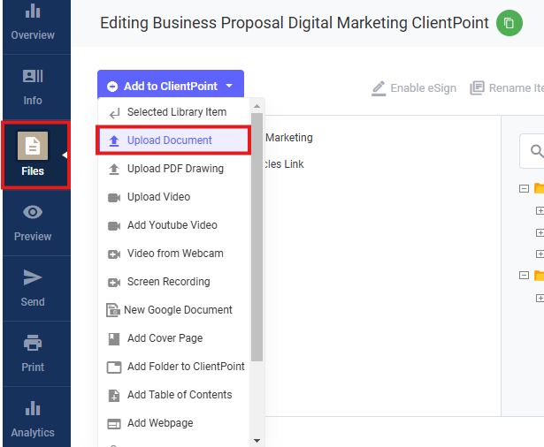
Task: Click the Rename Item icon
Action: click(x=477, y=88)
